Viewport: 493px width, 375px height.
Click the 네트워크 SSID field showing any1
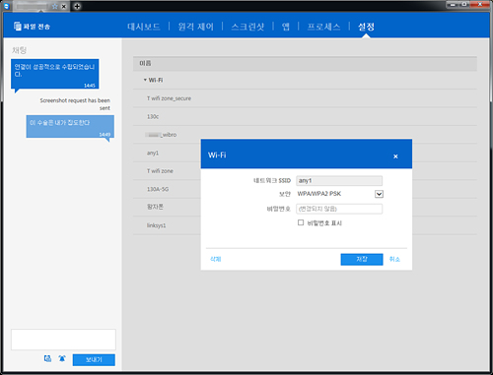(339, 181)
